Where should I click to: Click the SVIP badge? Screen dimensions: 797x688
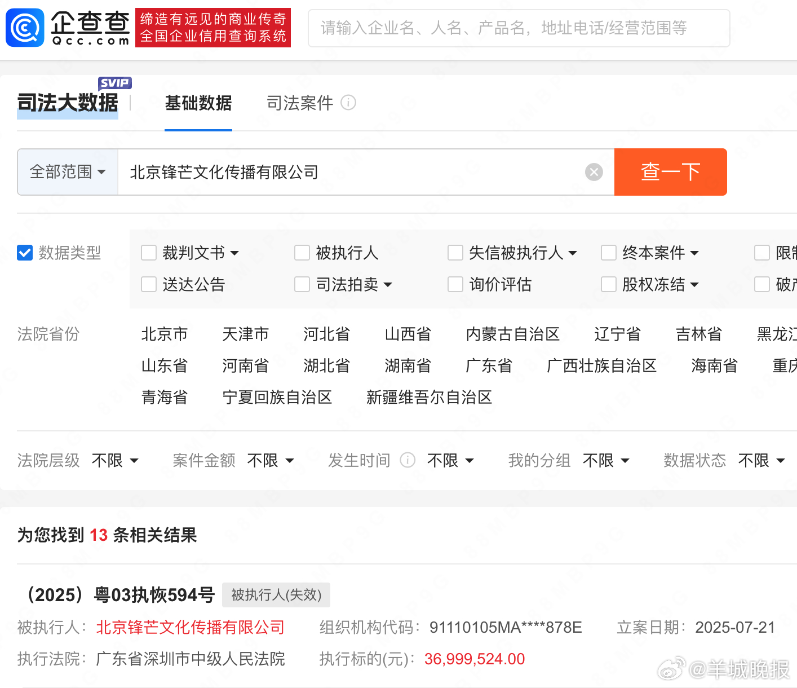[x=114, y=83]
